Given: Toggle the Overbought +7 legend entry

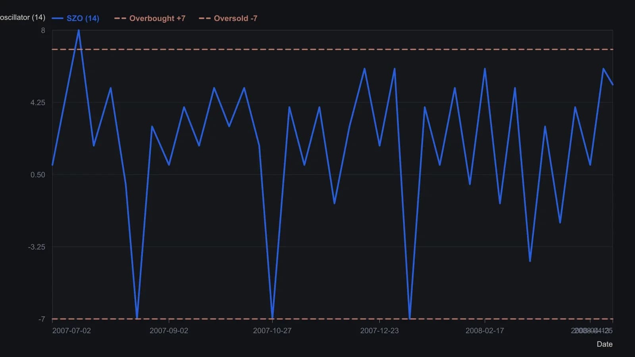Looking at the screenshot, I should coord(150,18).
